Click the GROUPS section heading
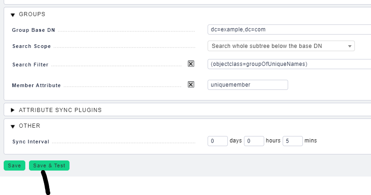Image resolution: width=371 pixels, height=195 pixels. click(32, 14)
